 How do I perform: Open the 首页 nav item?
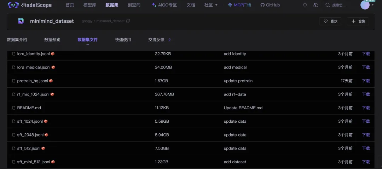(70, 5)
